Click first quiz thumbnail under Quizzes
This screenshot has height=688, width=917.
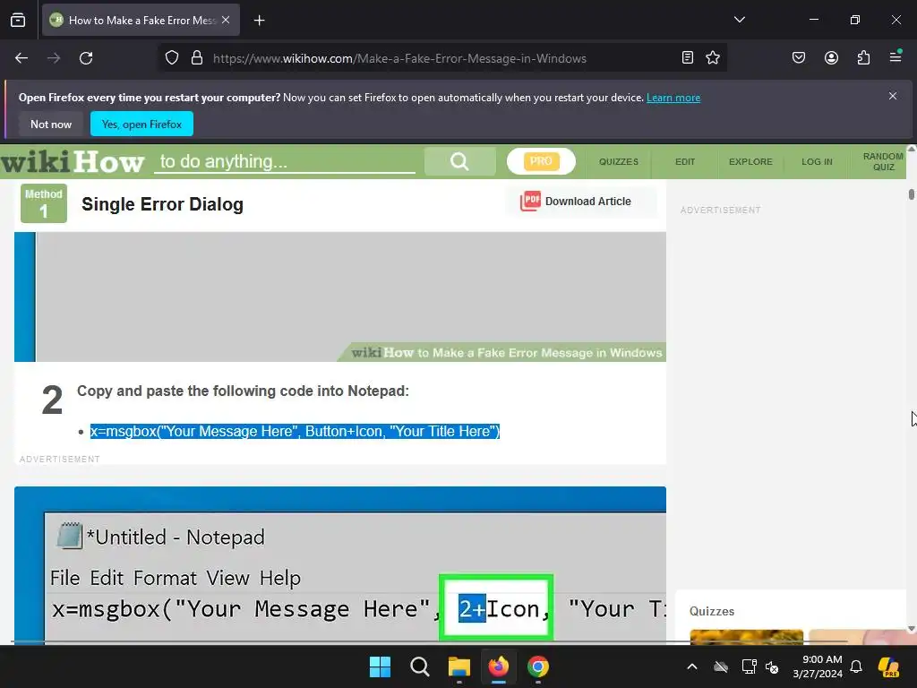pos(746,637)
